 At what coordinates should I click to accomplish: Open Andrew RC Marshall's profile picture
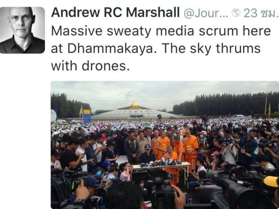coord(22,30)
